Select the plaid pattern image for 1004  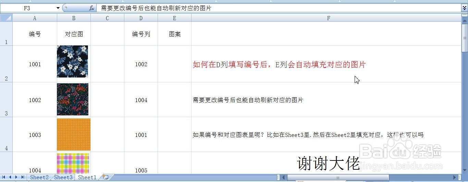pyautogui.click(x=73, y=163)
